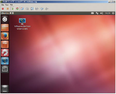Connect USB device toolbar icon
Screen dimensions: 116x94
[47, 9]
